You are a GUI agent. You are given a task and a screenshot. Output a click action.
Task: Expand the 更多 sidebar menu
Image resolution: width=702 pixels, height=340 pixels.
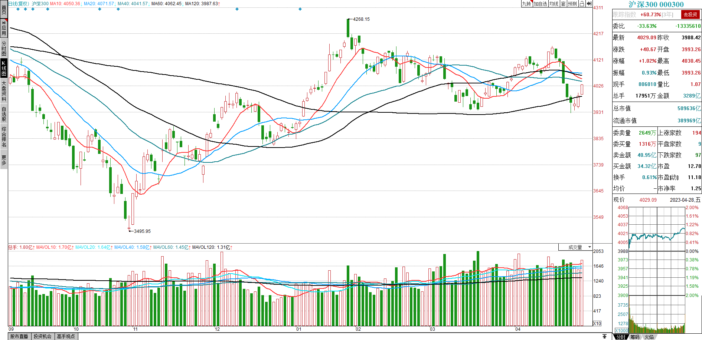[4, 160]
